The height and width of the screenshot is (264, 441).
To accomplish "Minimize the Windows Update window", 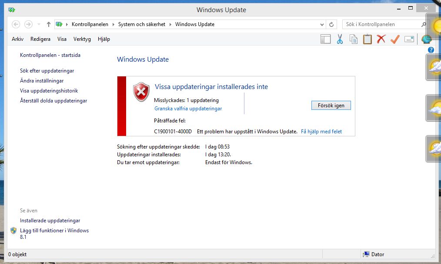I will [x=399, y=8].
